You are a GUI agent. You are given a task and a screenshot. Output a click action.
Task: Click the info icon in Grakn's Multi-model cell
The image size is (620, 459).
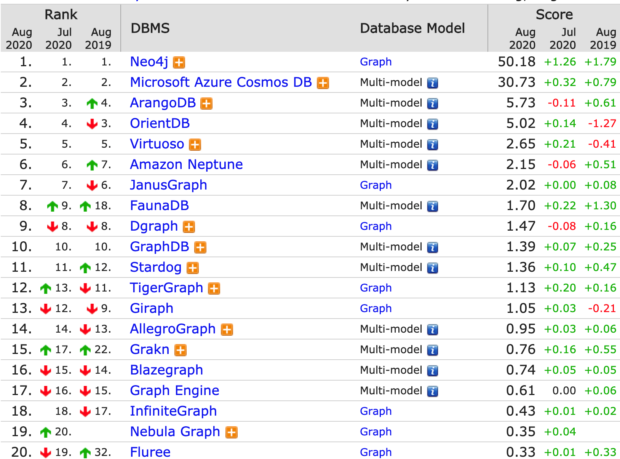[x=432, y=350]
